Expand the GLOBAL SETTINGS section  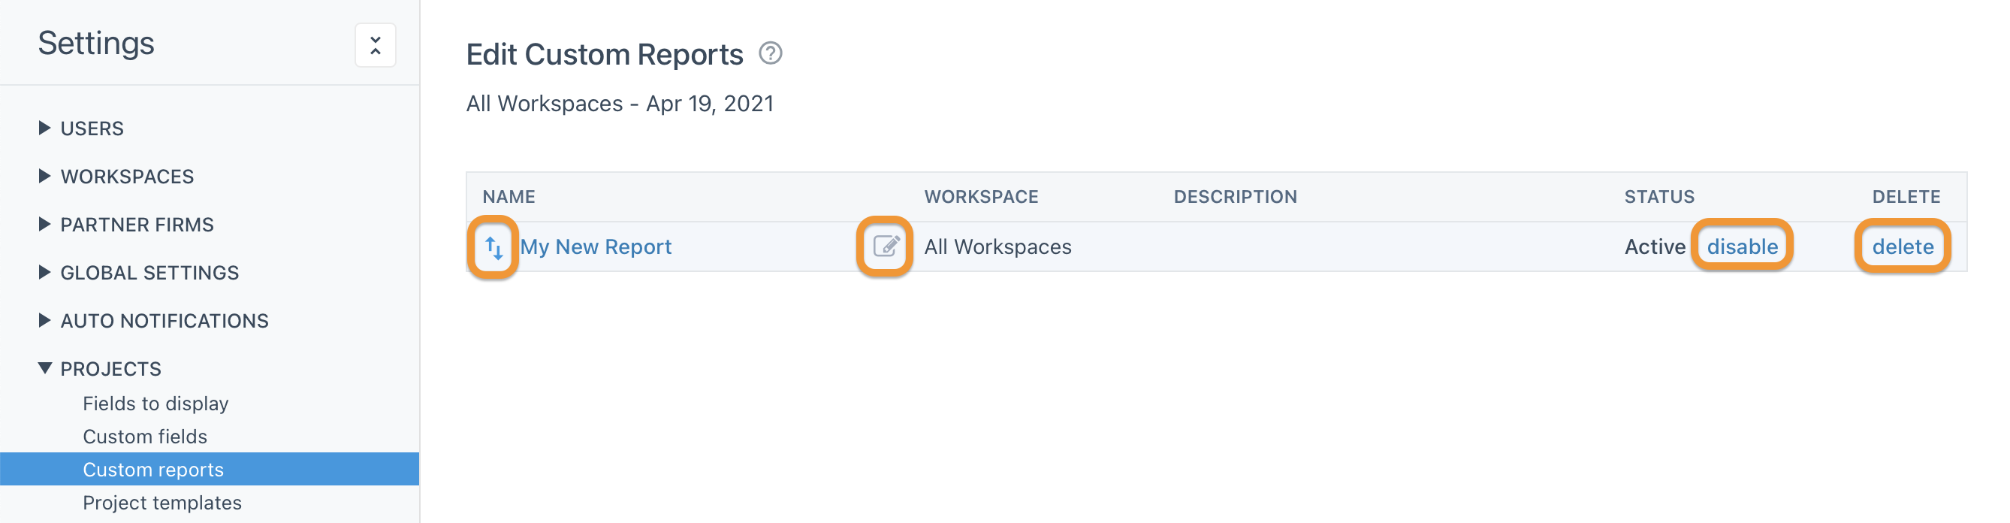[149, 273]
